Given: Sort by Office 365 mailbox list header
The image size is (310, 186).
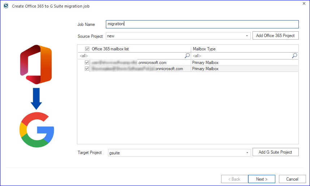Looking at the screenshot, I should (x=110, y=49).
